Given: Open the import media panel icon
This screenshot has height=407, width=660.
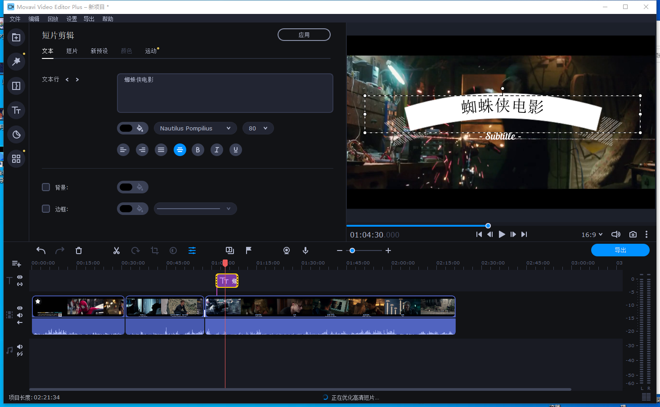Looking at the screenshot, I should tap(16, 37).
